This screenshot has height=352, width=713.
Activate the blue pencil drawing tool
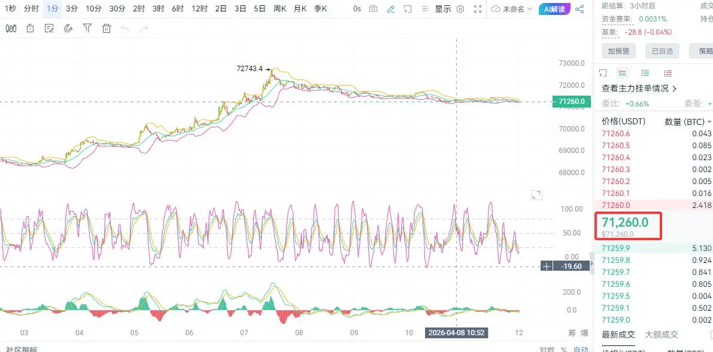coord(390,8)
